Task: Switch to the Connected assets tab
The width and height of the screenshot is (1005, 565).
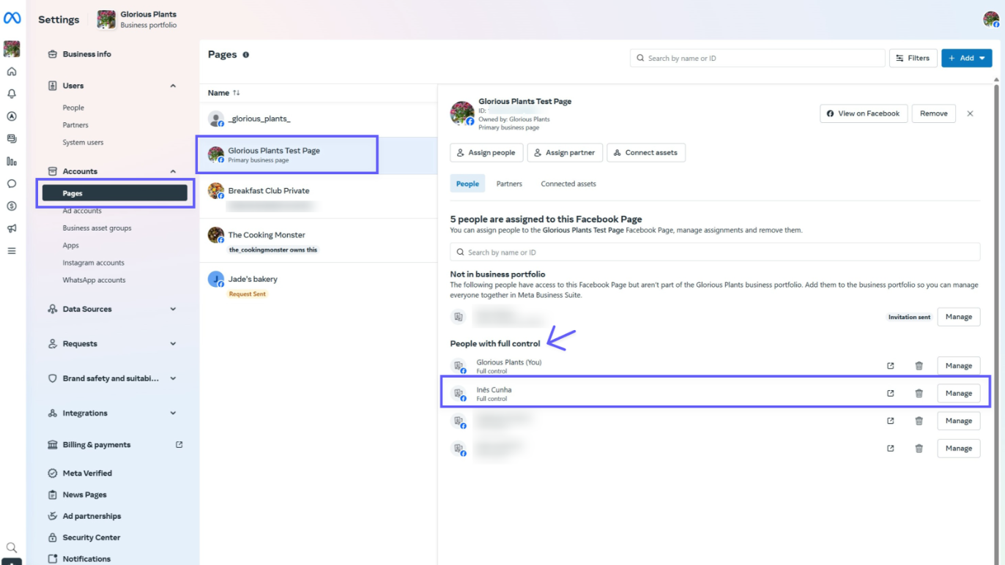Action: [x=568, y=184]
